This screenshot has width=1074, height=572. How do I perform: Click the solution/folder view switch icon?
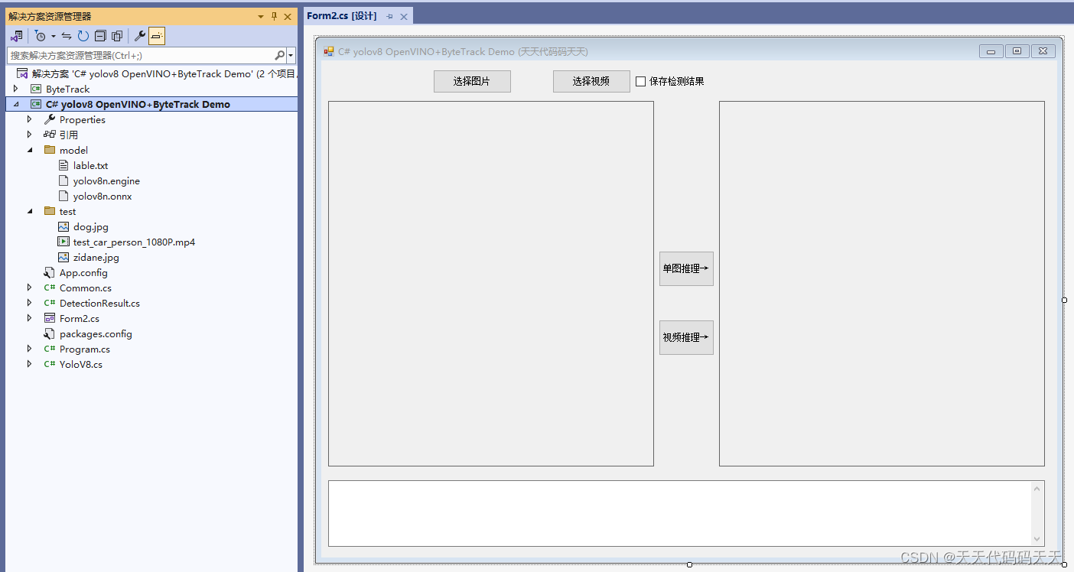(x=16, y=36)
